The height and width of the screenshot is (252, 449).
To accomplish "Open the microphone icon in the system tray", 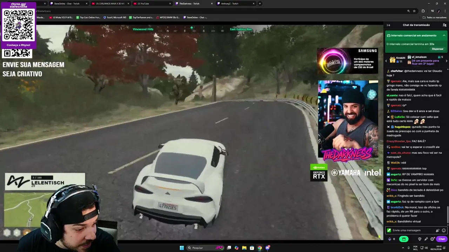I will [x=408, y=248].
